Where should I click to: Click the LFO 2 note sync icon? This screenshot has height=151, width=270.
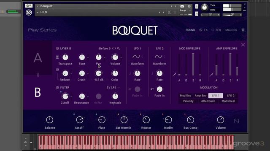point(152,74)
